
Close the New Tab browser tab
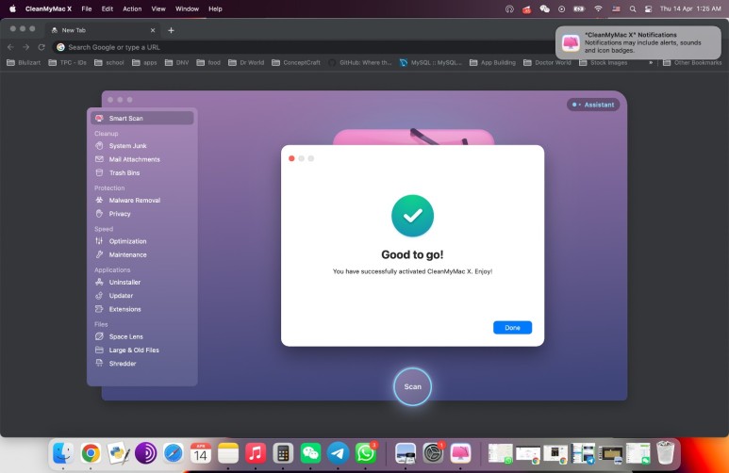[153, 30]
